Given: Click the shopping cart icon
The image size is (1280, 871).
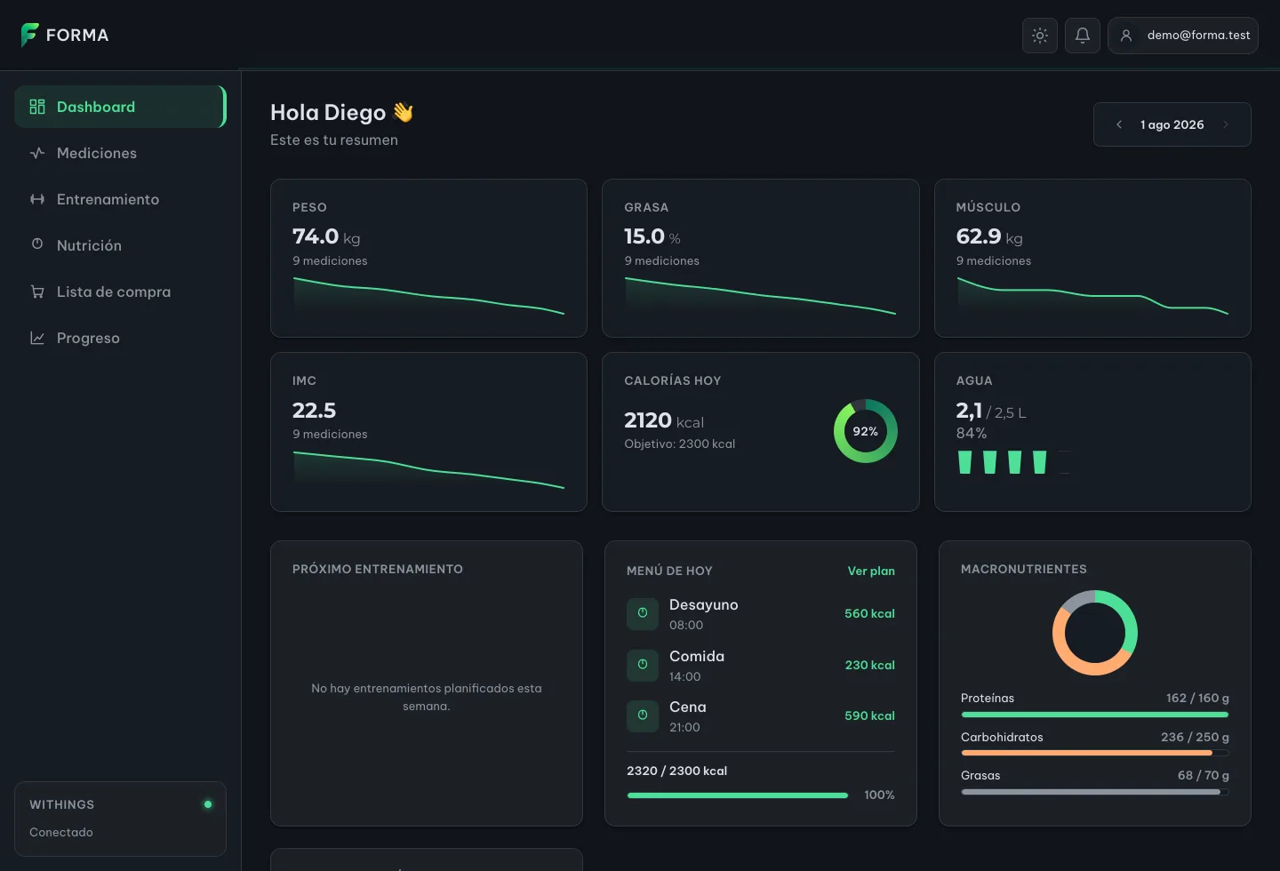Looking at the screenshot, I should coord(37,292).
